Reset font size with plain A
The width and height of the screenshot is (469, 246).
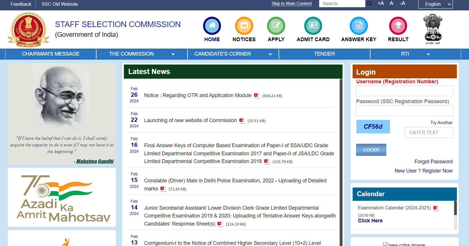392,3
